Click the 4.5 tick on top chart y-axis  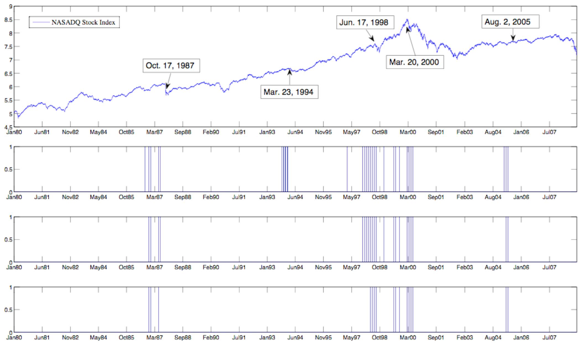(8, 127)
